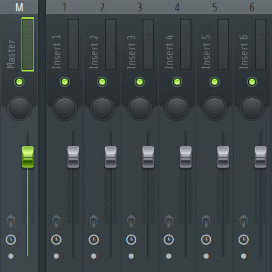The image size is (272, 272).
Task: Mute the Master track green LED
Action: click(x=19, y=82)
